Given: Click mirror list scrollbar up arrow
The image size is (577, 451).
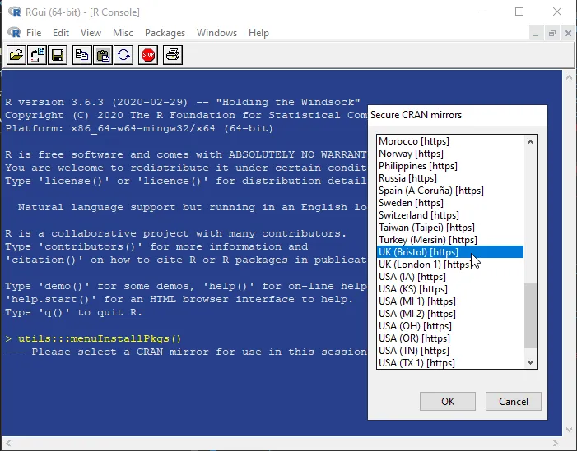Looking at the screenshot, I should 530,142.
